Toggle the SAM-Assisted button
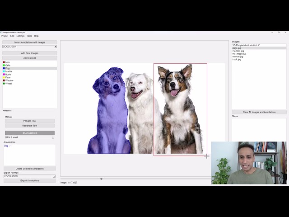This screenshot has height=217, width=289. [x=30, y=133]
